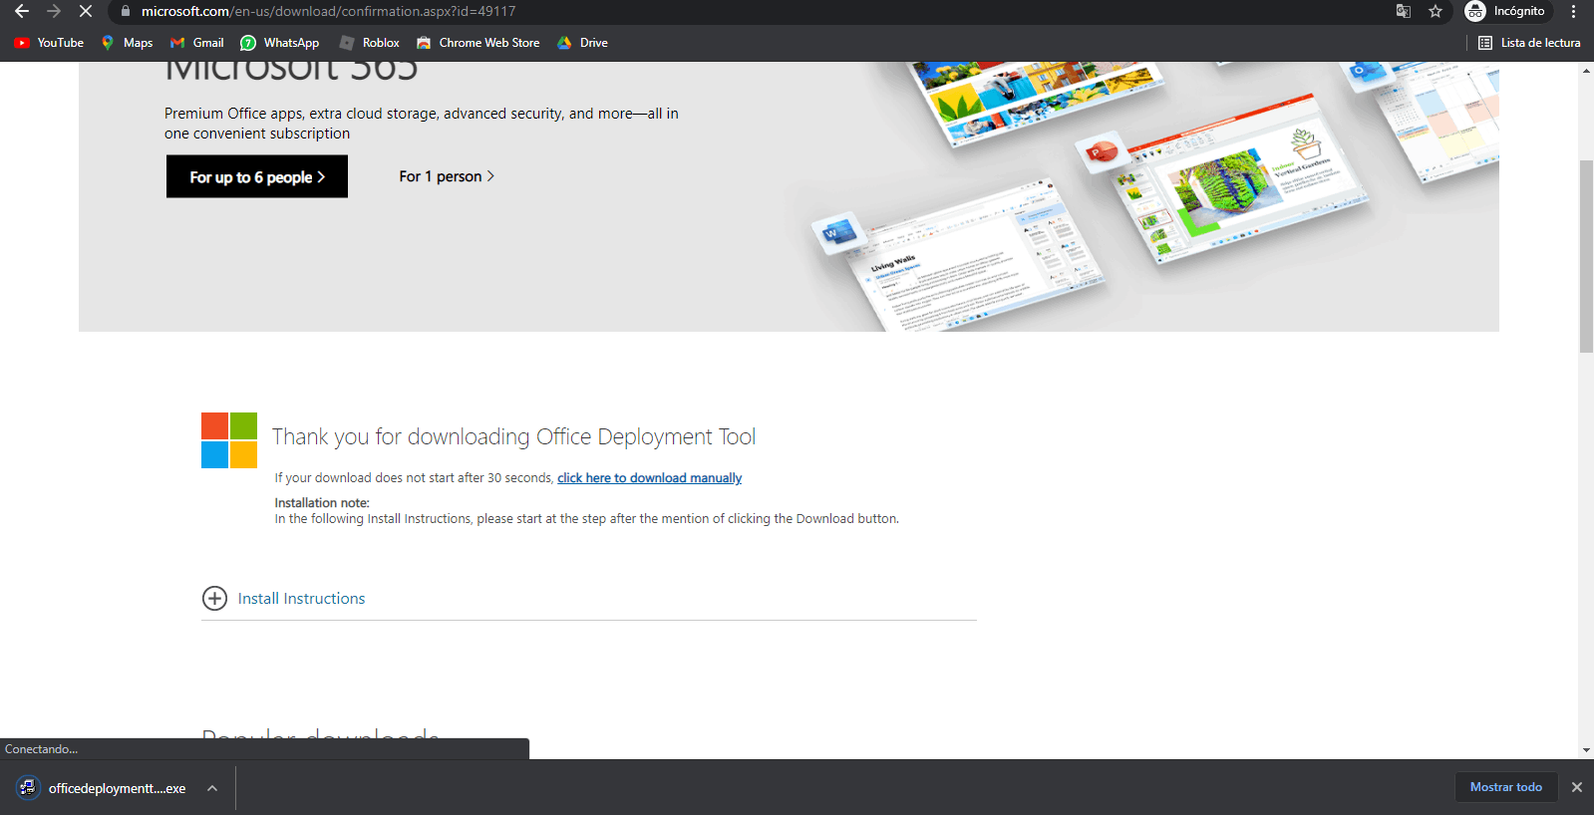
Task: Click here to download manually link
Action: point(649,478)
